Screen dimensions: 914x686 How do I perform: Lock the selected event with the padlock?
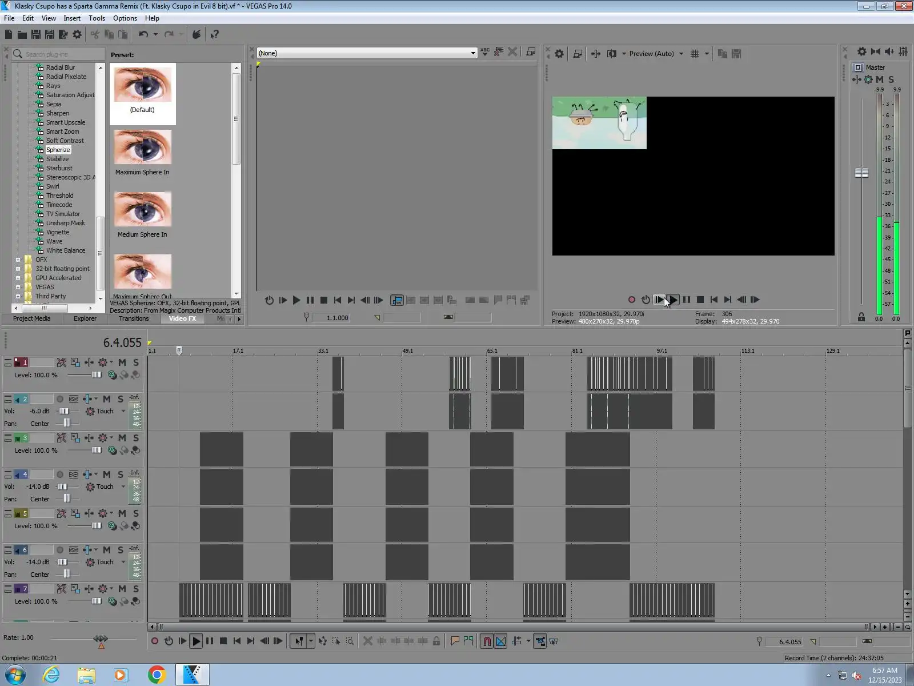[x=436, y=641]
